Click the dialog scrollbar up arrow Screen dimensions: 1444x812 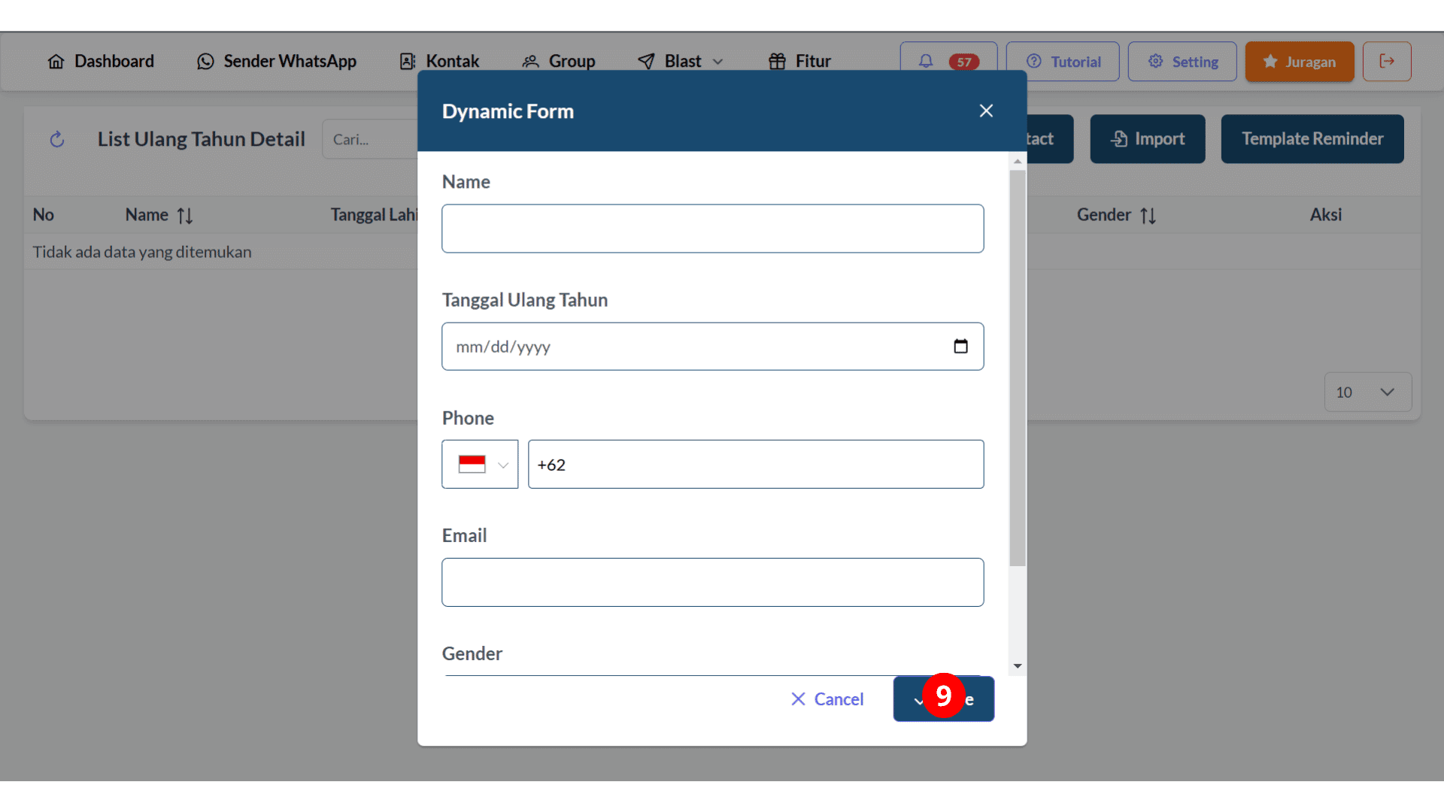[x=1018, y=162]
